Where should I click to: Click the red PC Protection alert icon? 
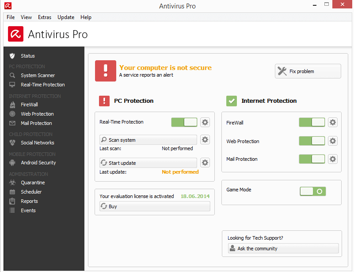click(104, 101)
